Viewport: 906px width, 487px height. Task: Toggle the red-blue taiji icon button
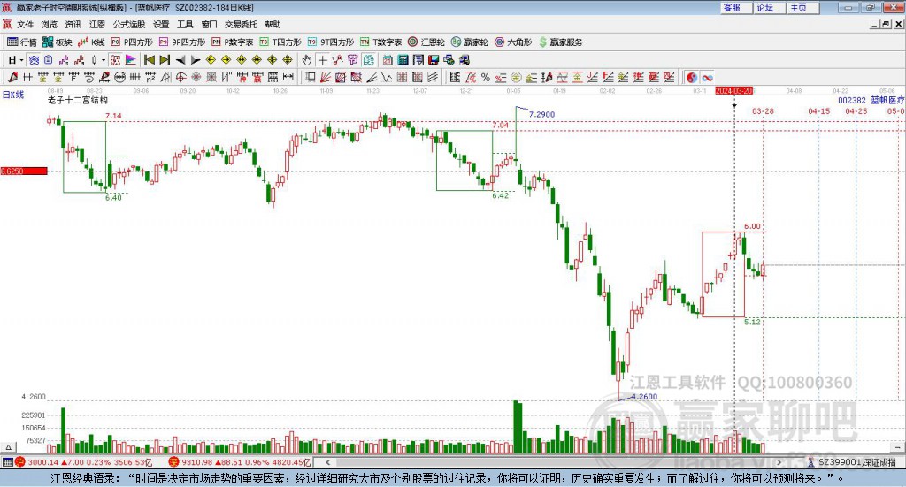(692, 77)
